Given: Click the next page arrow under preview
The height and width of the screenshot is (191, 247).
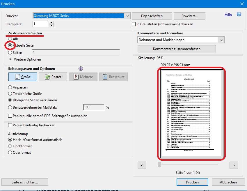Looking at the screenshot, I should [x=234, y=165].
